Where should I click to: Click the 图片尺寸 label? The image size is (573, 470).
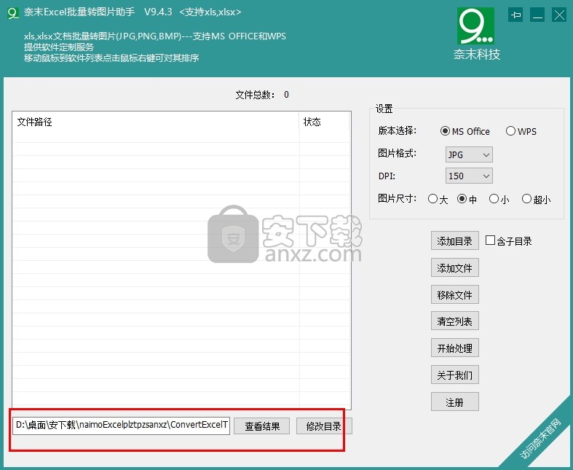click(x=398, y=198)
